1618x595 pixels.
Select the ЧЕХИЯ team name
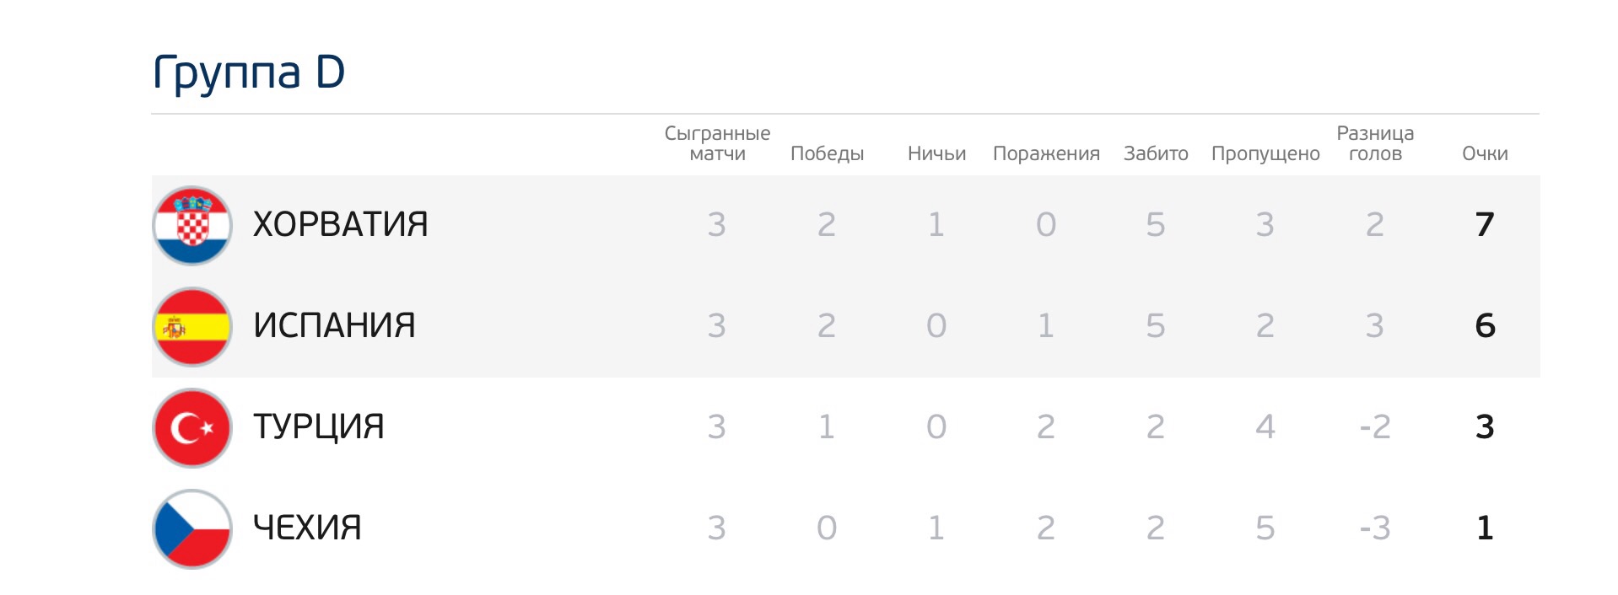point(307,528)
